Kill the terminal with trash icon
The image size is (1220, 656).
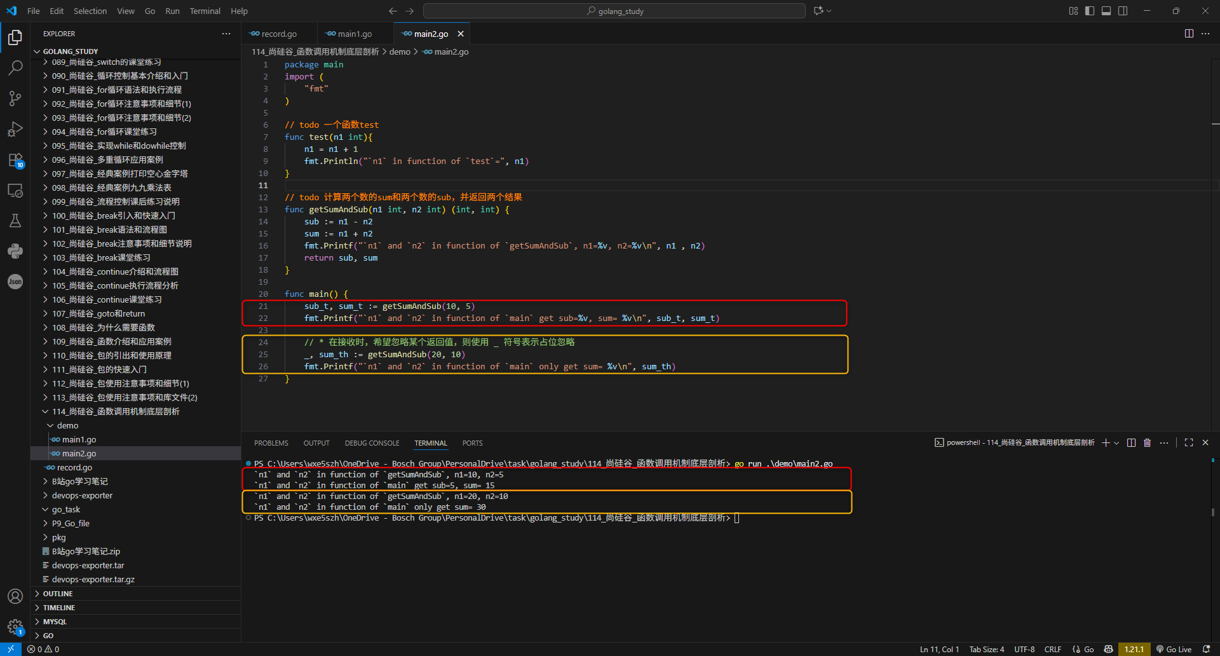click(1147, 442)
